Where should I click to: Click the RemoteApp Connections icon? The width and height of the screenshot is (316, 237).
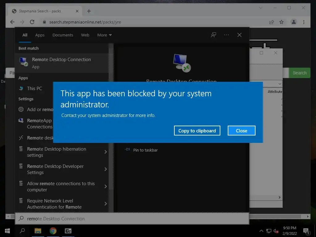[x=21, y=121]
